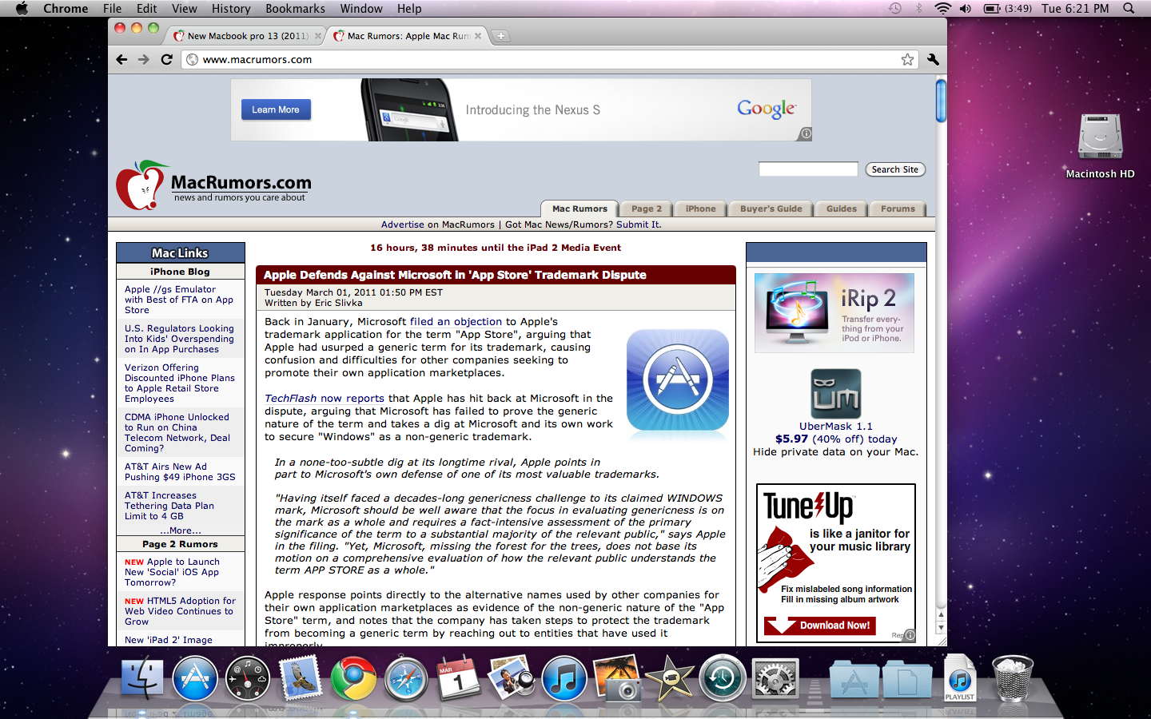Click the Submit It link
The image size is (1151, 719).
click(639, 224)
